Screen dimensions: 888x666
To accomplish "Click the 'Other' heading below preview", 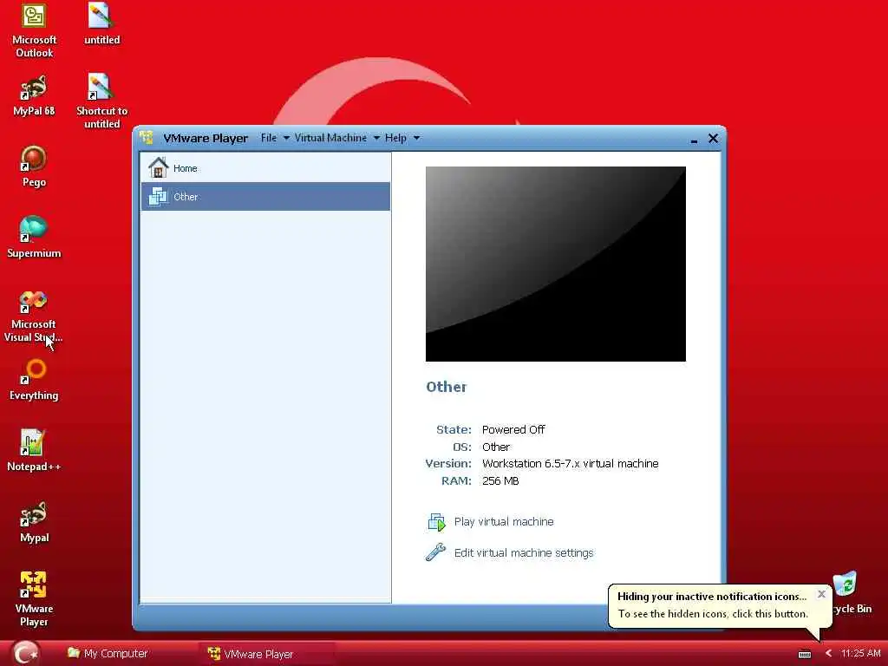I will pyautogui.click(x=447, y=387).
